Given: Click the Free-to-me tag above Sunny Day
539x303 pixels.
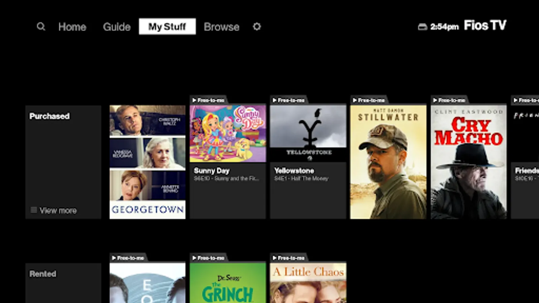Looking at the screenshot, I should tap(209, 100).
